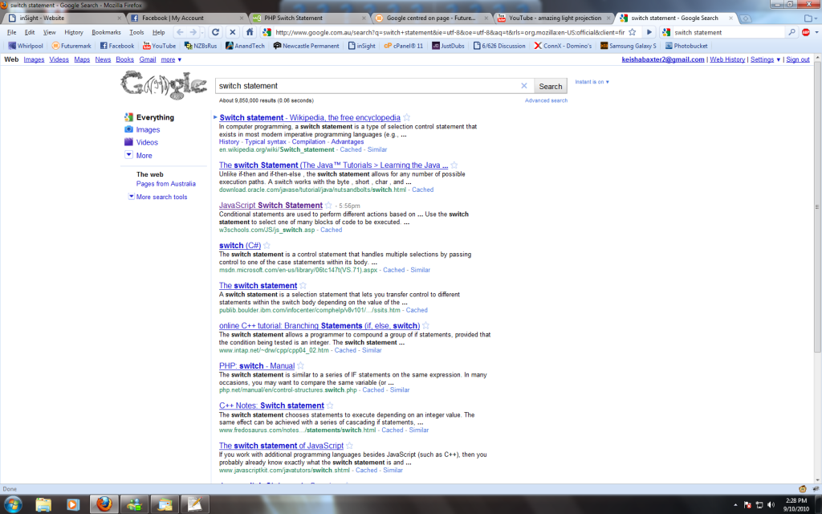
Task: Open the cPanel 11 bookmark
Action: (x=403, y=46)
